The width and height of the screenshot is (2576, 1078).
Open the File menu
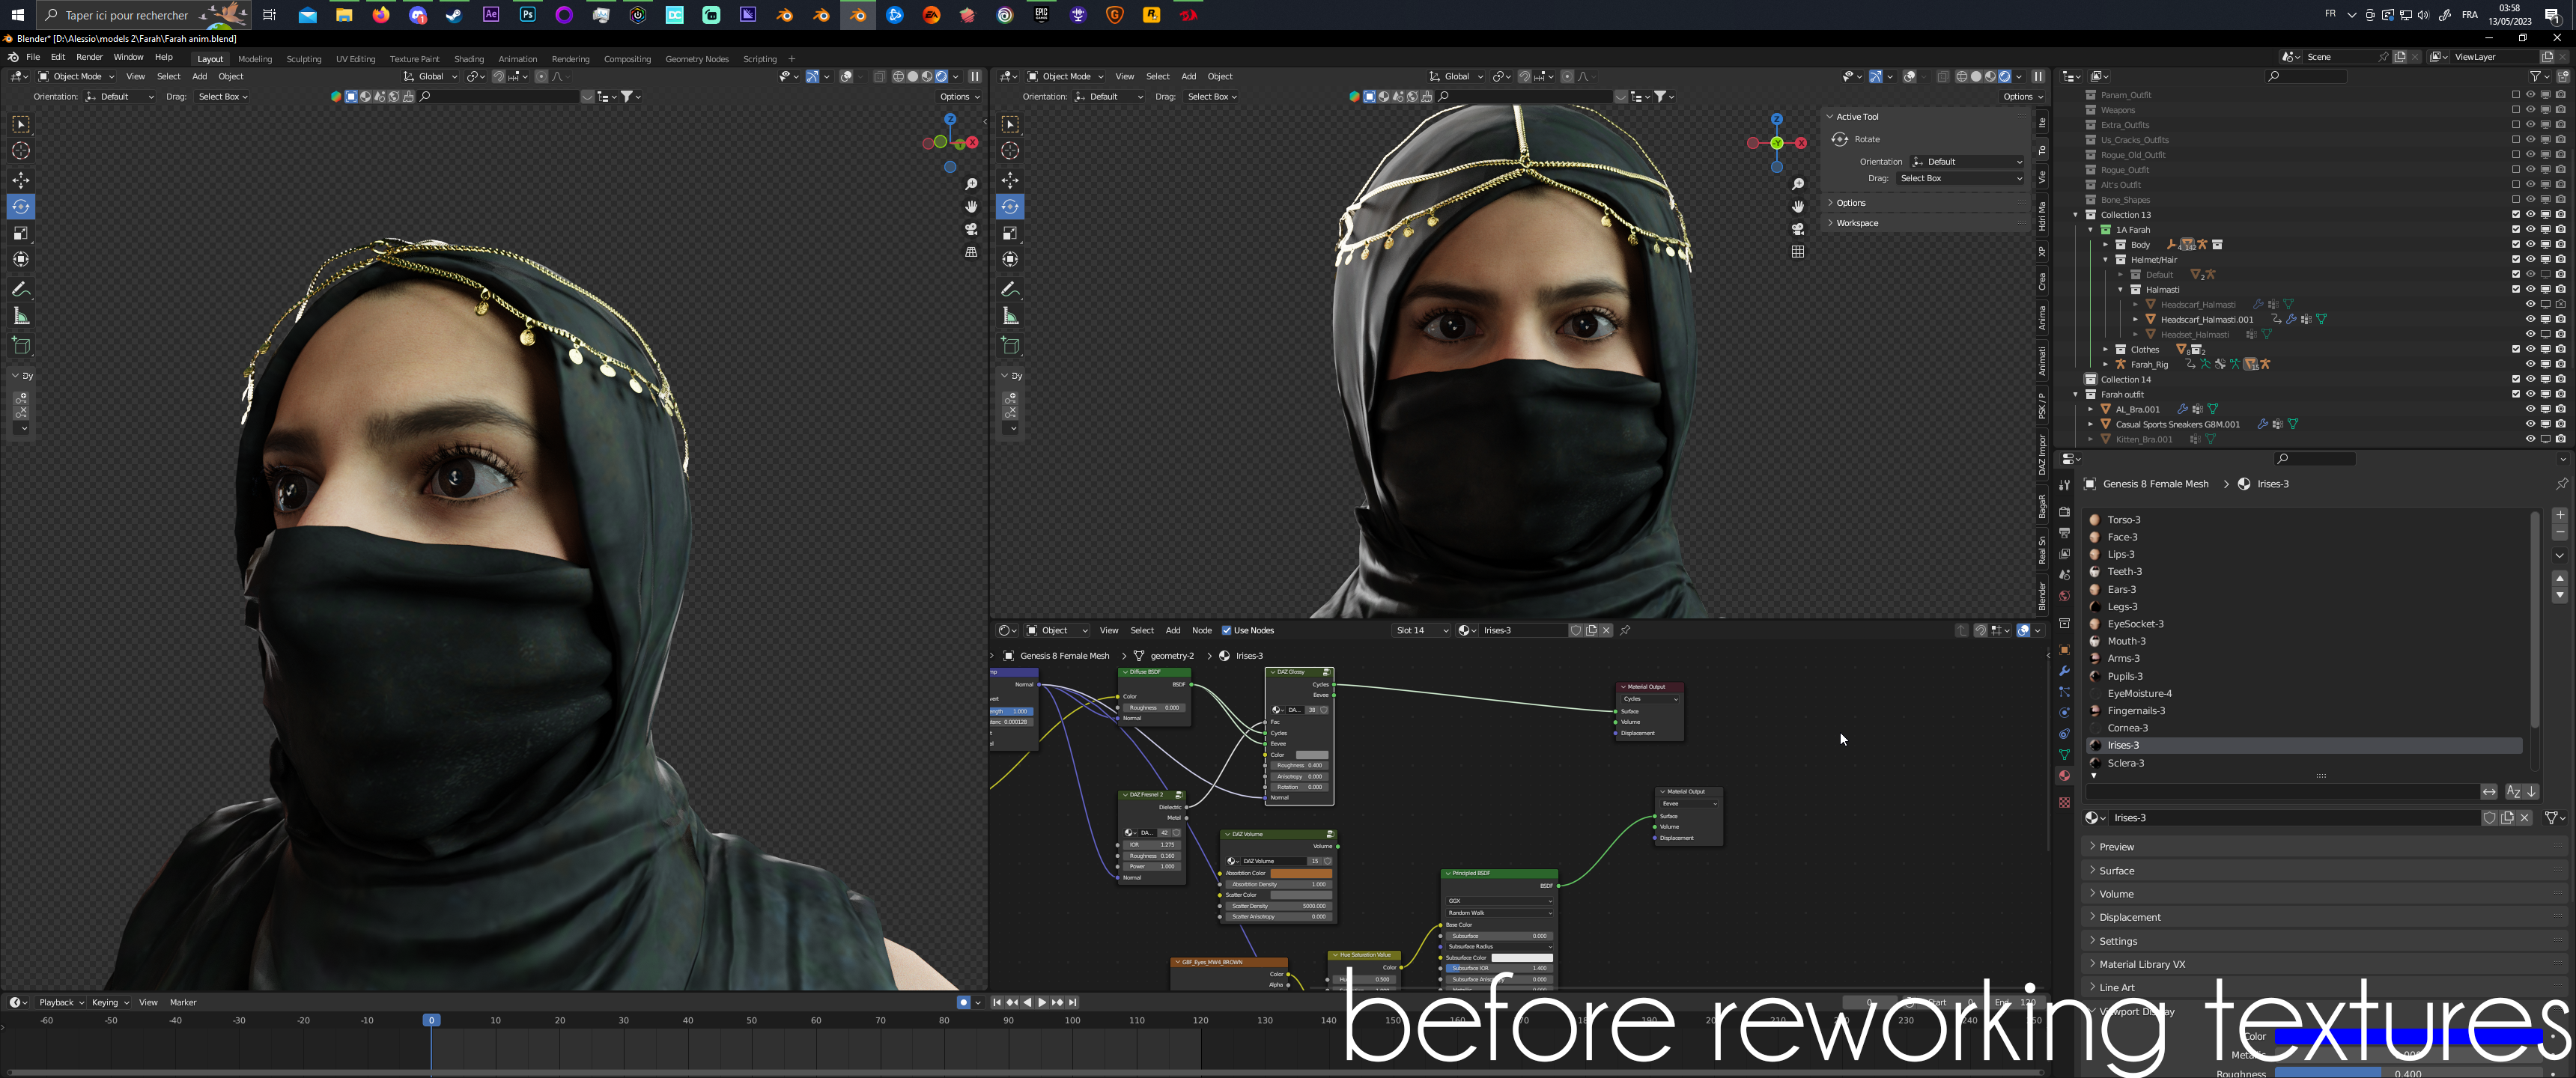(33, 57)
